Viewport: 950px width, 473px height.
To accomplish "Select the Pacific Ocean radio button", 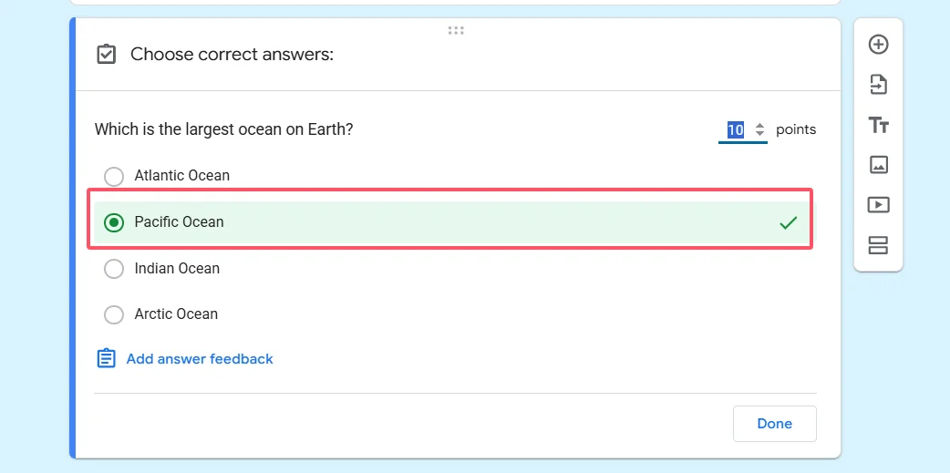I will coord(114,222).
